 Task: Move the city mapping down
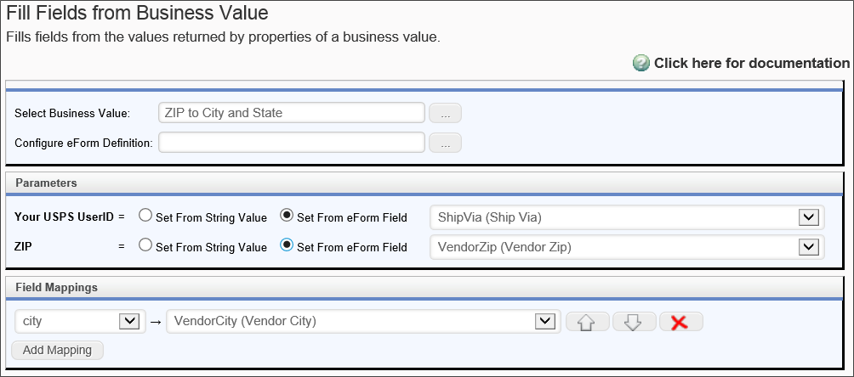(x=633, y=322)
